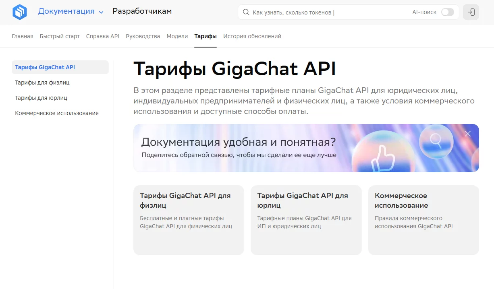
Task: Open the Справка API tab
Action: pos(103,36)
